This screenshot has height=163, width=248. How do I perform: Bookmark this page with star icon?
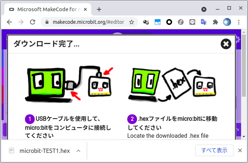(x=132, y=22)
